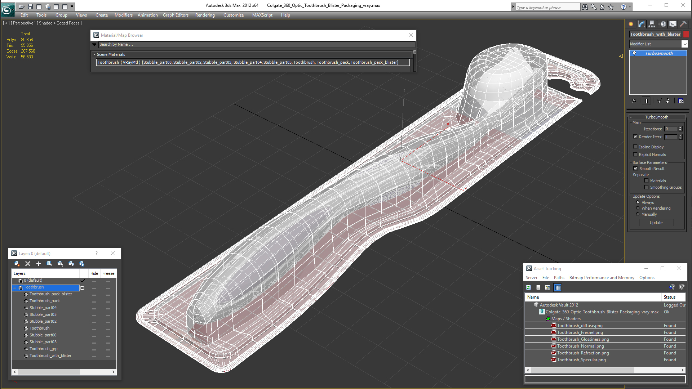Open the Graph Editors menu
Screen dimensions: 692x389
click(176, 15)
